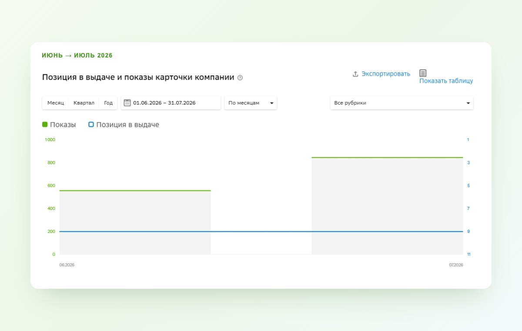Click the blue position line on chart

pos(261,231)
